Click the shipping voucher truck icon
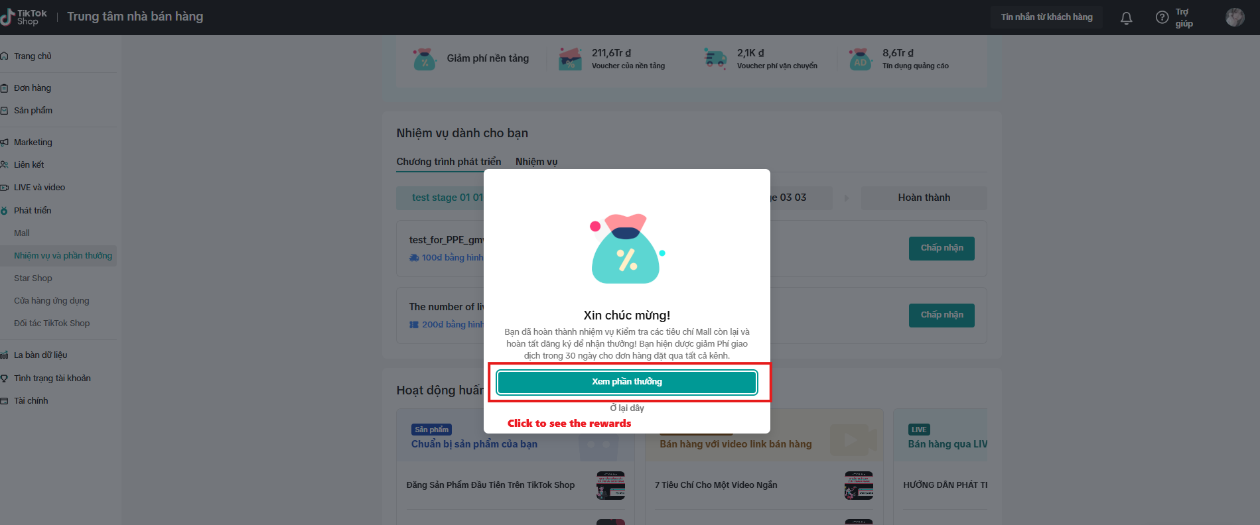 point(715,58)
